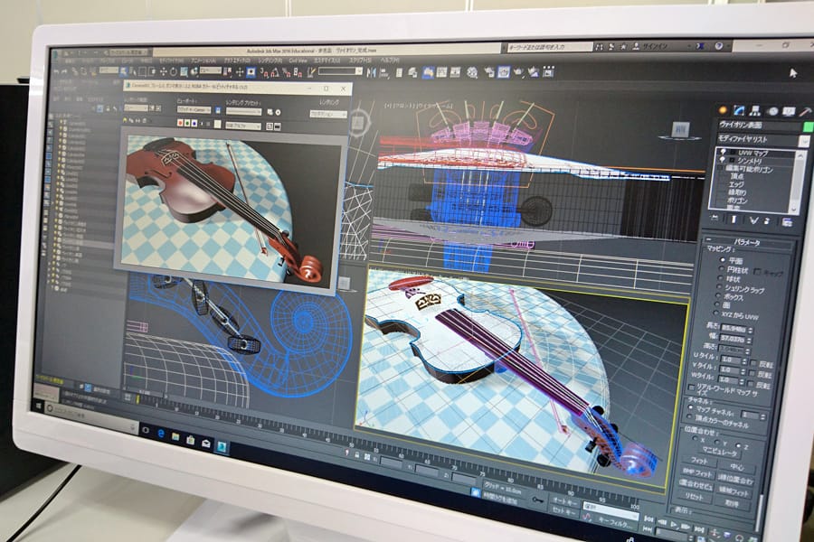Click the object color swatch beside the name
This screenshot has height=542, width=814.
click(808, 126)
